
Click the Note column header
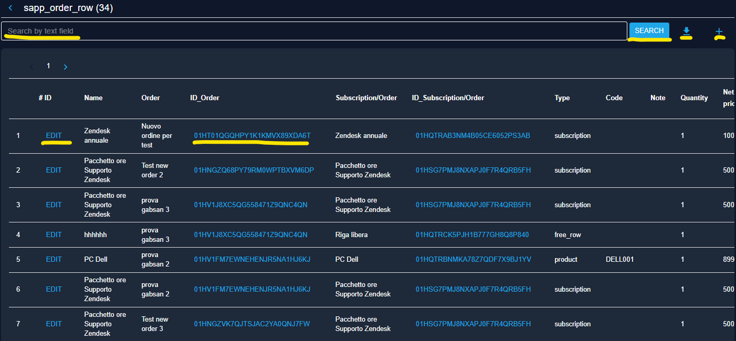658,98
